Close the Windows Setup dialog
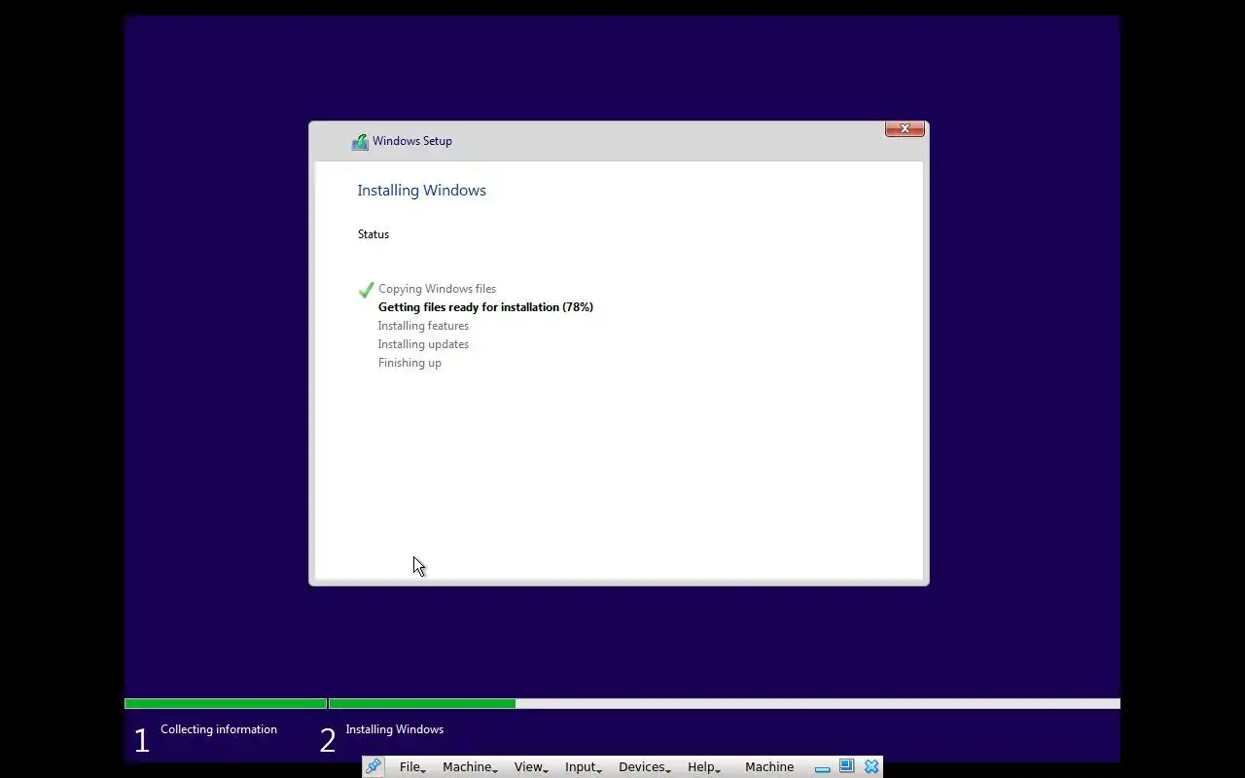The height and width of the screenshot is (778, 1245). [x=905, y=128]
